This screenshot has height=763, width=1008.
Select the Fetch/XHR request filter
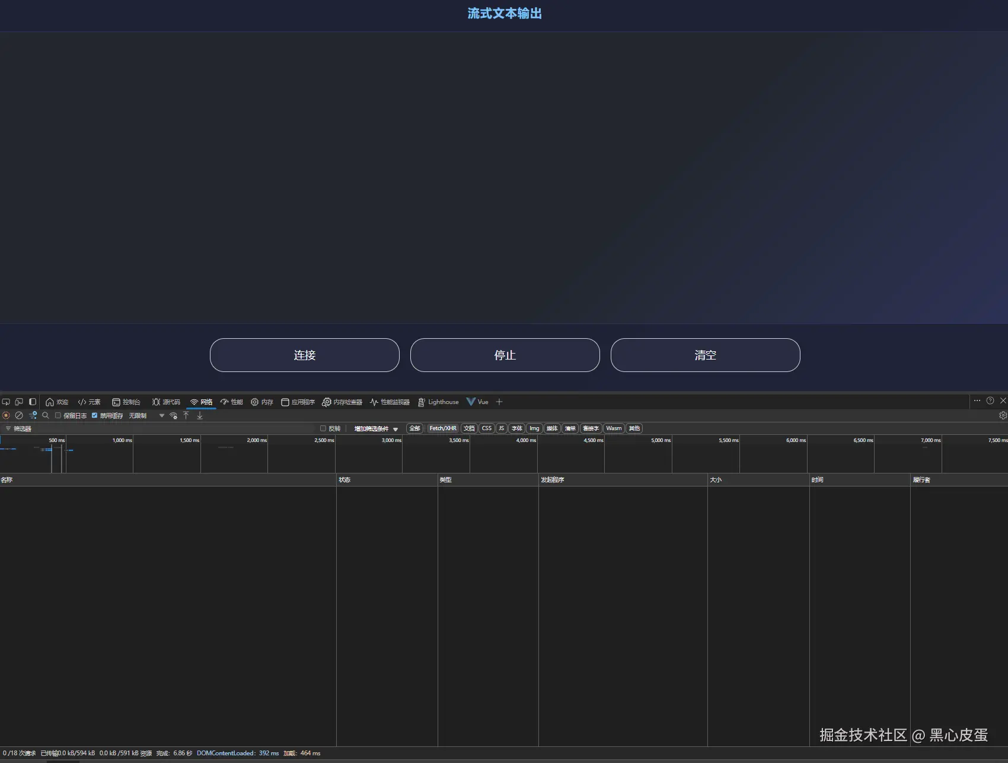tap(443, 428)
